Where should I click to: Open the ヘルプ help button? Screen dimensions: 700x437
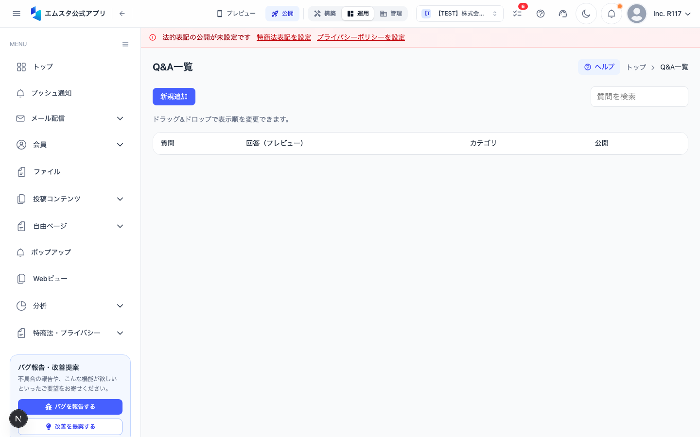click(x=599, y=67)
